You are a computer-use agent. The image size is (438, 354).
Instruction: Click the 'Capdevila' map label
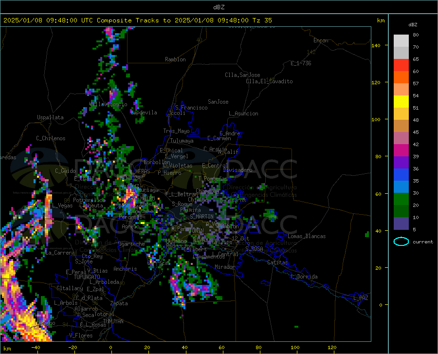[144, 112]
